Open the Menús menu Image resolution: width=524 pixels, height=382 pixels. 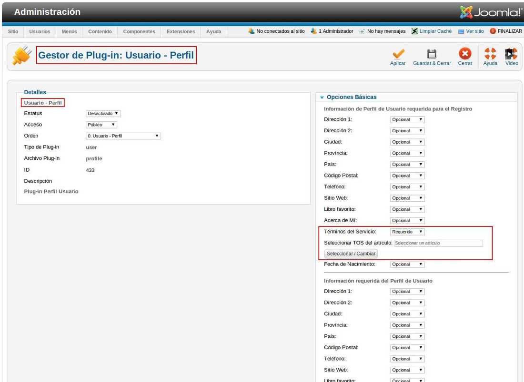[69, 31]
